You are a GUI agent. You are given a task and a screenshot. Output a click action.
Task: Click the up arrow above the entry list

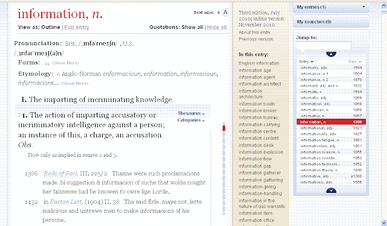coord(331,54)
